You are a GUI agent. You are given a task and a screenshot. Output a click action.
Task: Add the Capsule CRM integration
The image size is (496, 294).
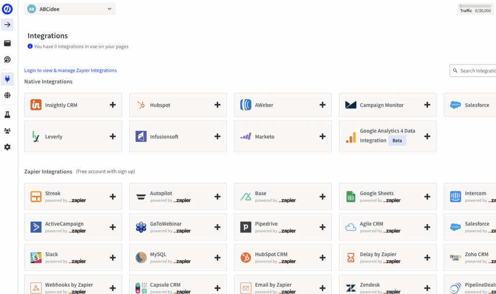point(217,288)
